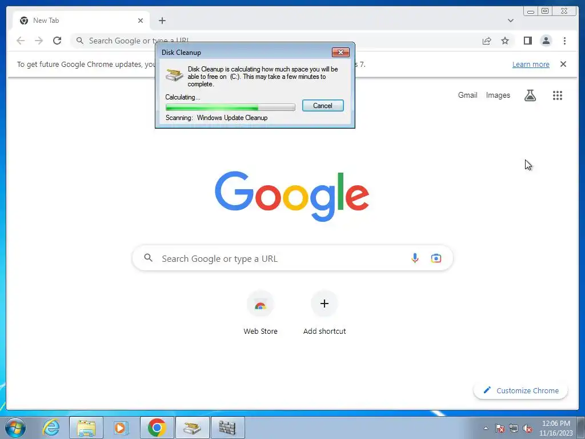Open the profile avatar icon
Image resolution: width=585 pixels, height=439 pixels.
(546, 41)
